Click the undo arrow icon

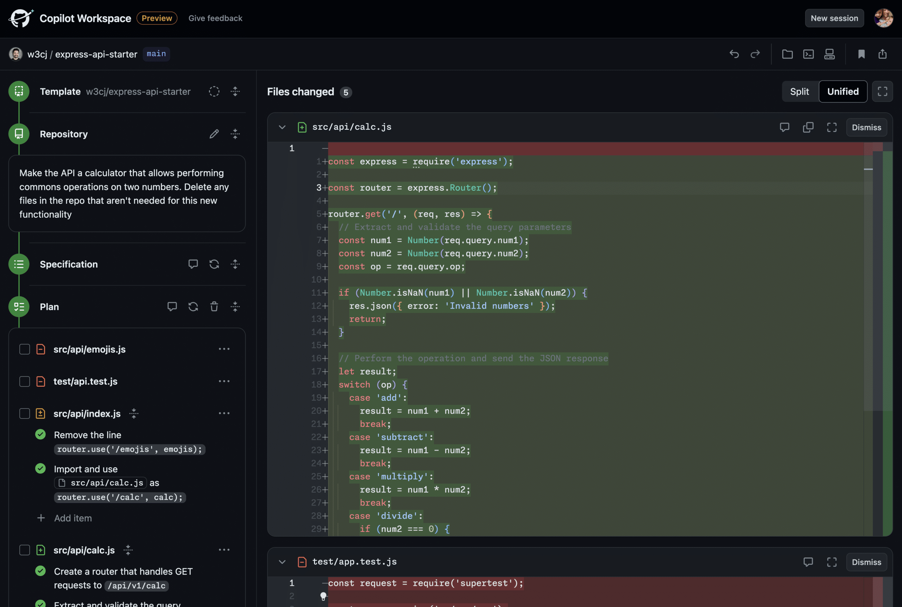click(x=734, y=54)
